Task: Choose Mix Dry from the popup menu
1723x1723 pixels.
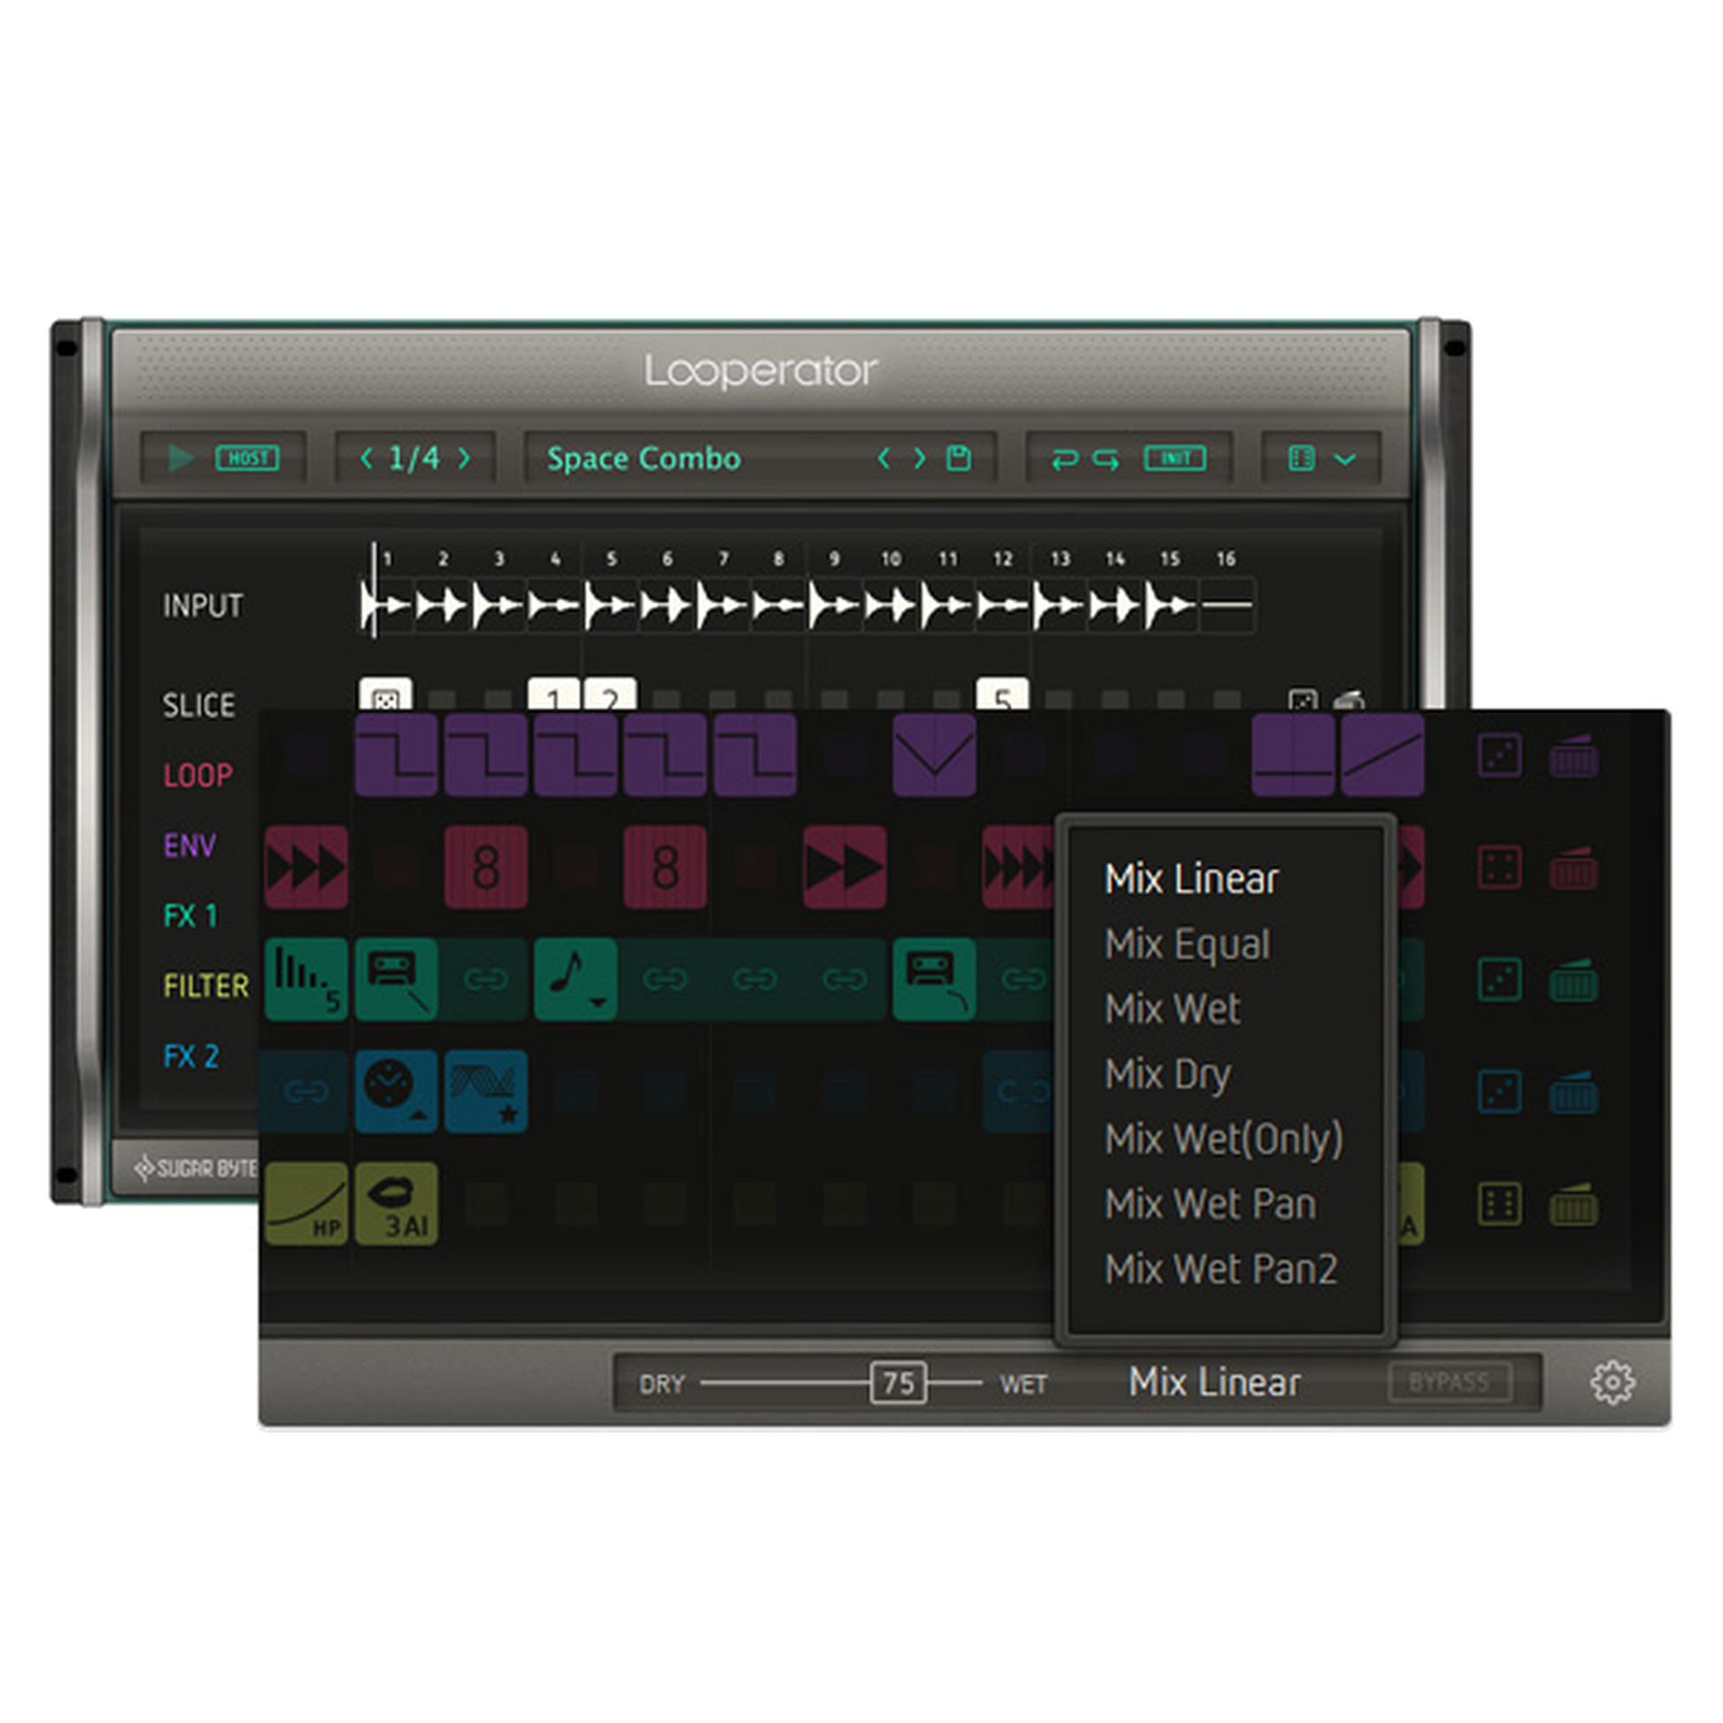Action: pos(1168,1076)
